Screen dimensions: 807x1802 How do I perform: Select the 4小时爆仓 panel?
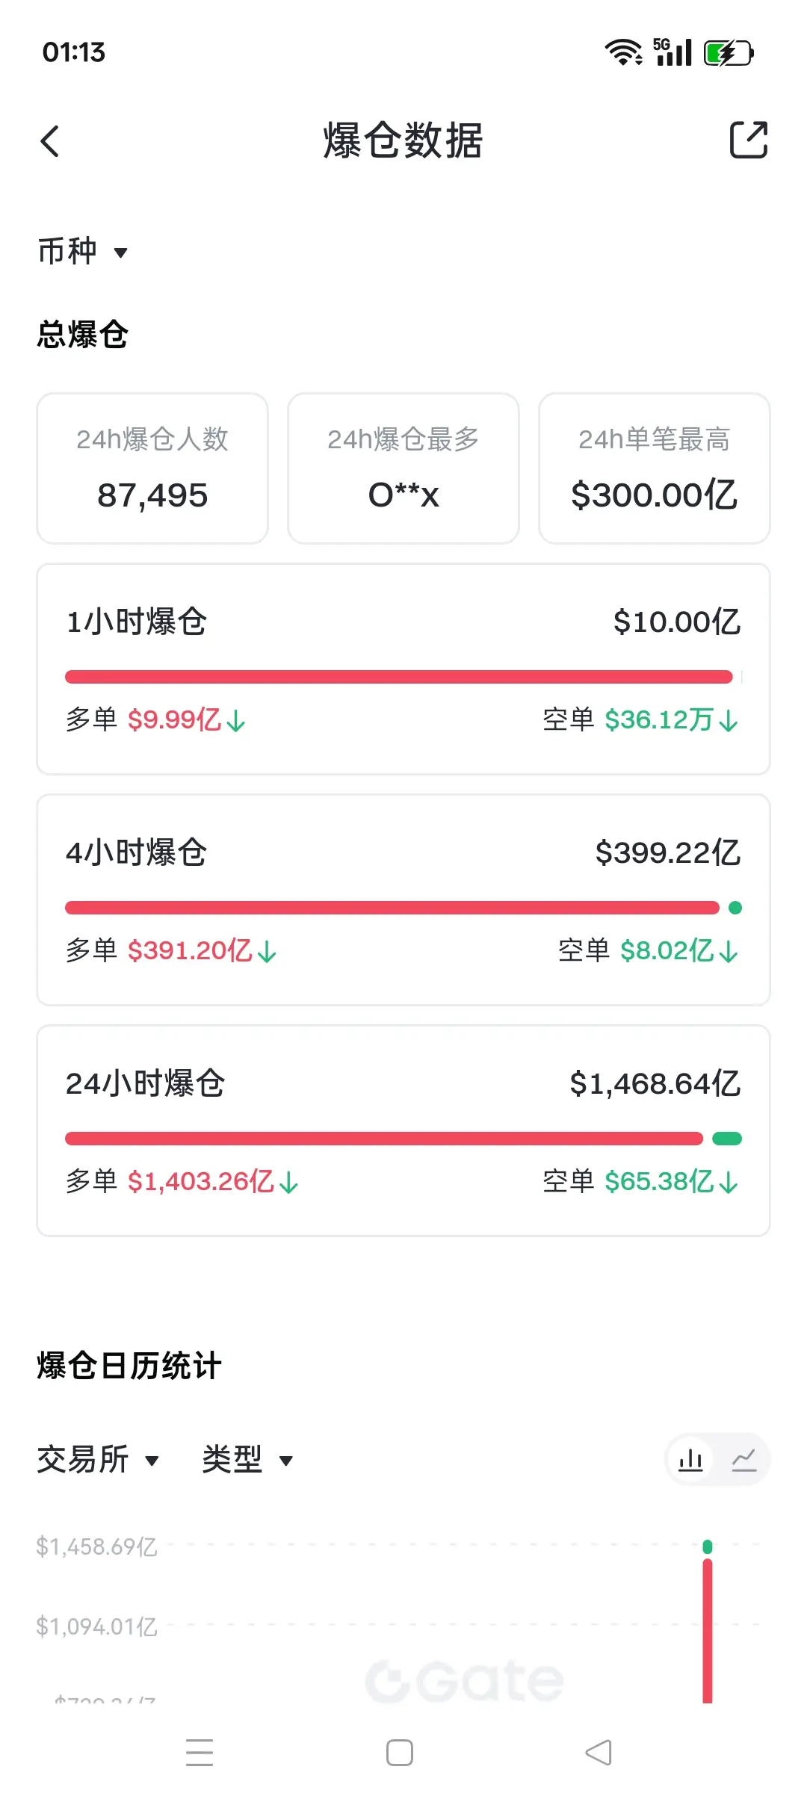[x=403, y=900]
